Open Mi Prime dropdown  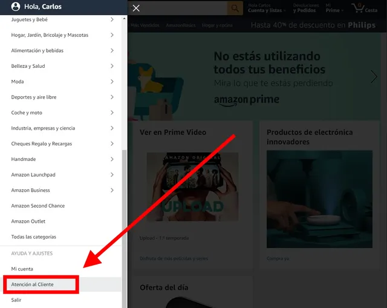coord(334,8)
